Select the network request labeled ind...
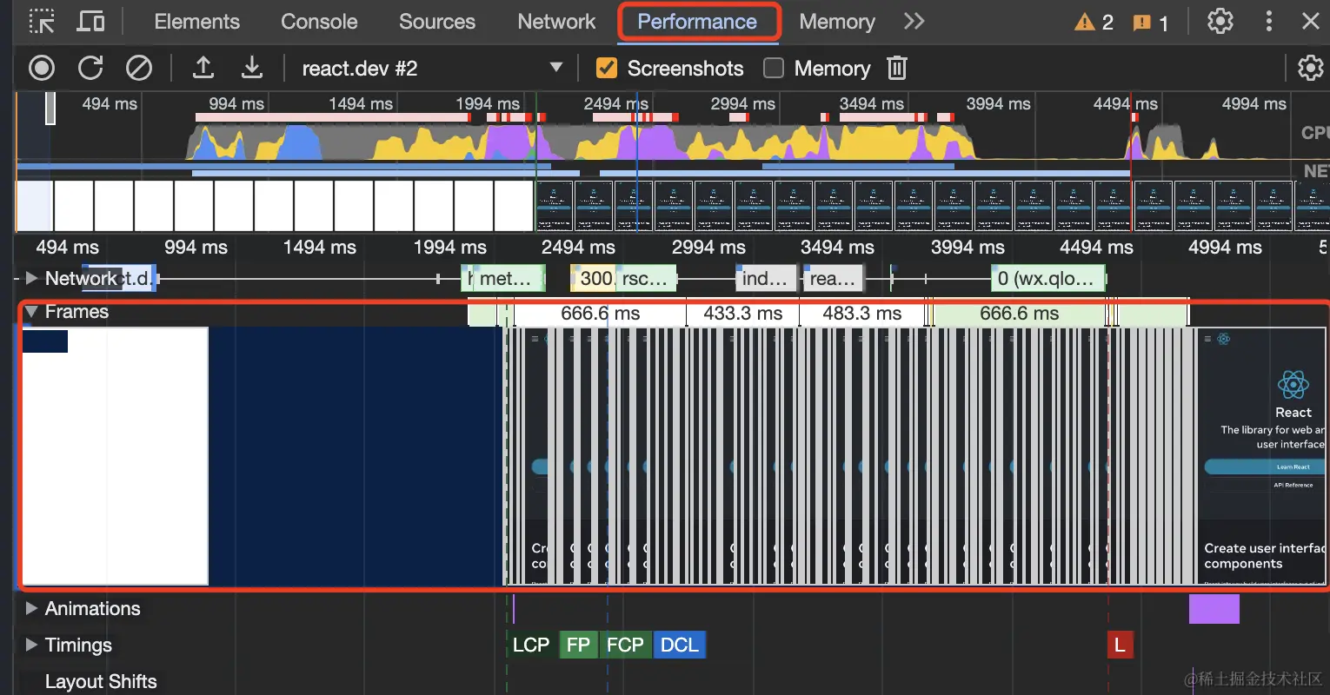 point(767,279)
